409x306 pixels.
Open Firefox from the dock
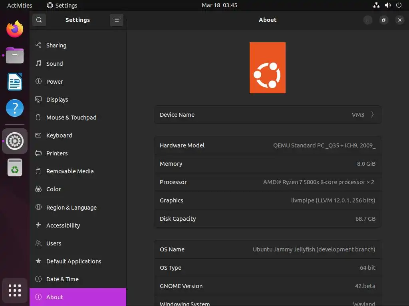(15, 29)
